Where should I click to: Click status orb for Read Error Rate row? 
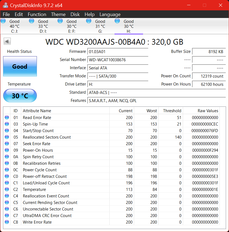[x=7, y=117]
